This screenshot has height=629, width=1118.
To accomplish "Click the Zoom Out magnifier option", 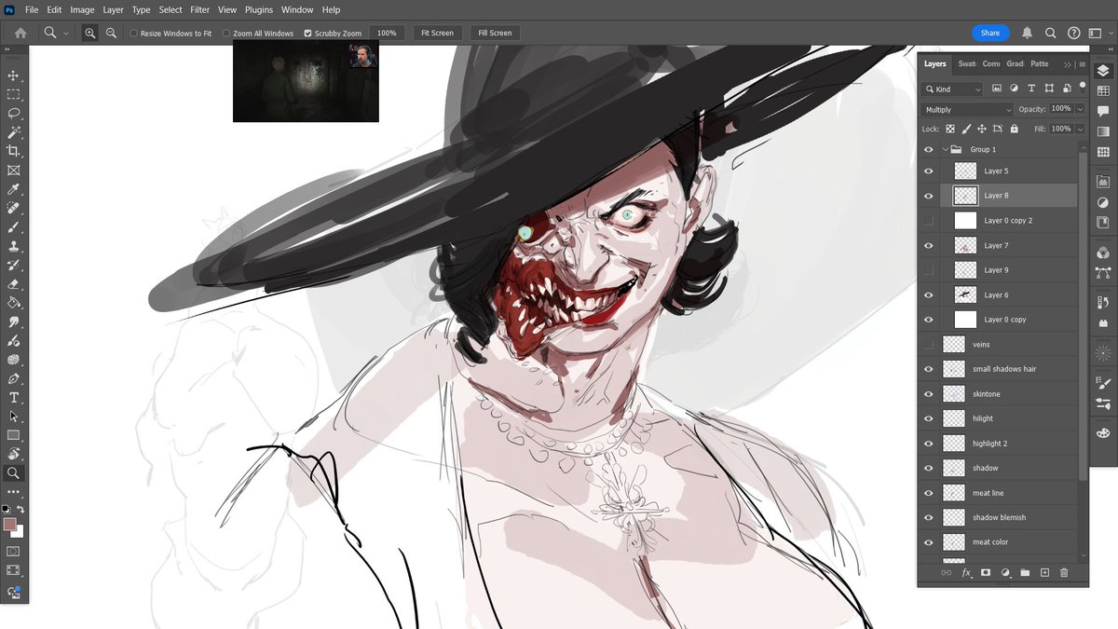I will [111, 33].
